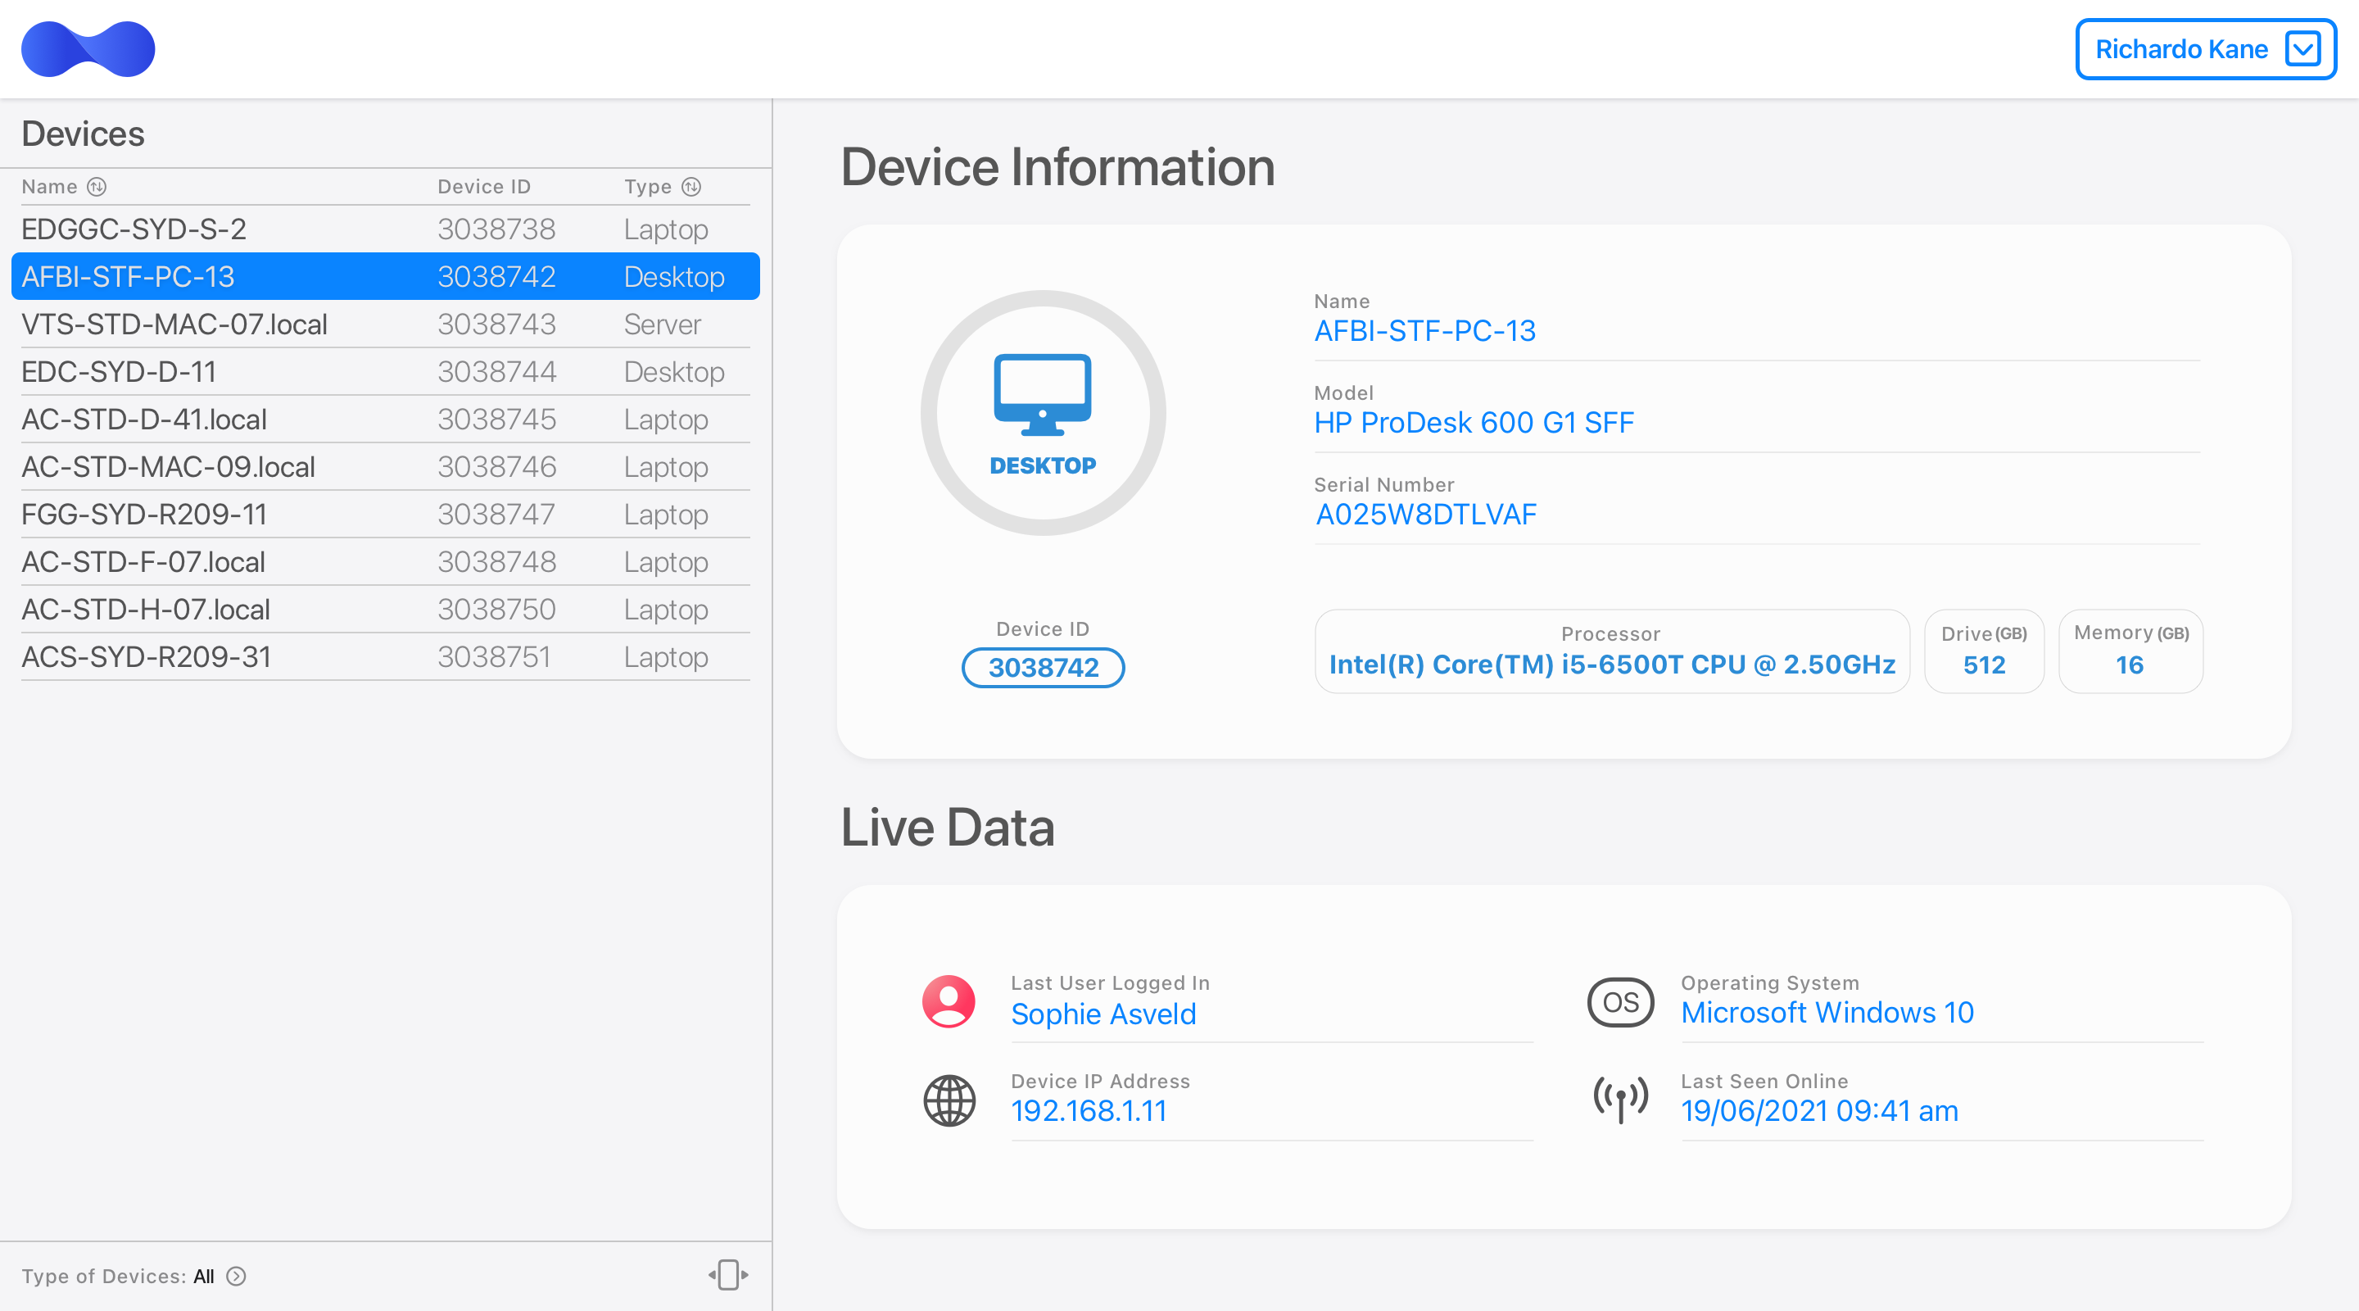Select the AC-STD-D-41.local device row

click(x=386, y=420)
